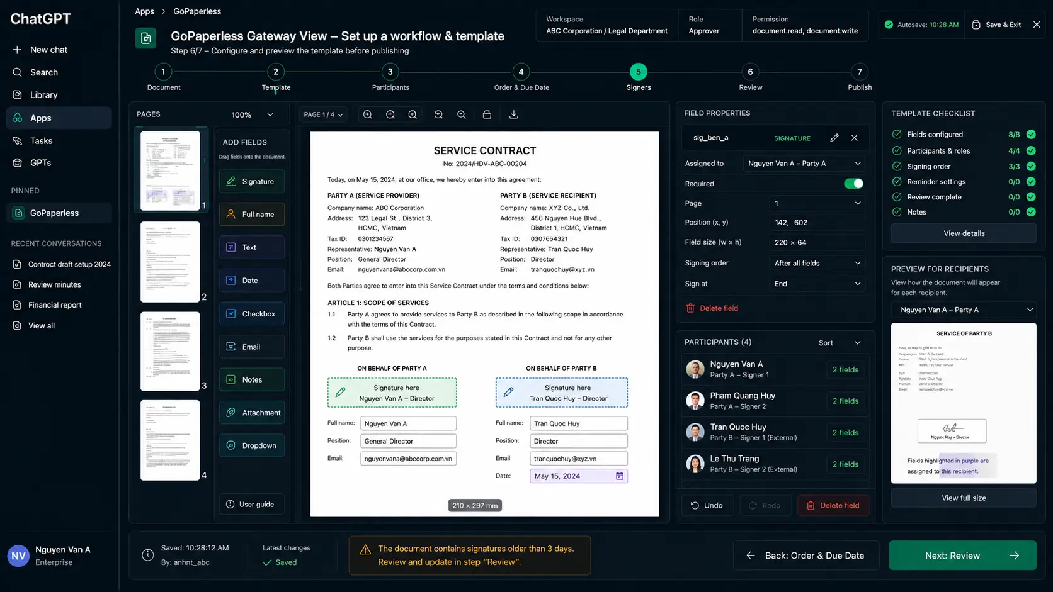
Task: Change preview recipient Nguyen Van A dropdown
Action: pos(964,310)
